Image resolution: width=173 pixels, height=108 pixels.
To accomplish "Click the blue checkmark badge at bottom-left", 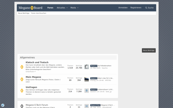I will click(x=3, y=105).
